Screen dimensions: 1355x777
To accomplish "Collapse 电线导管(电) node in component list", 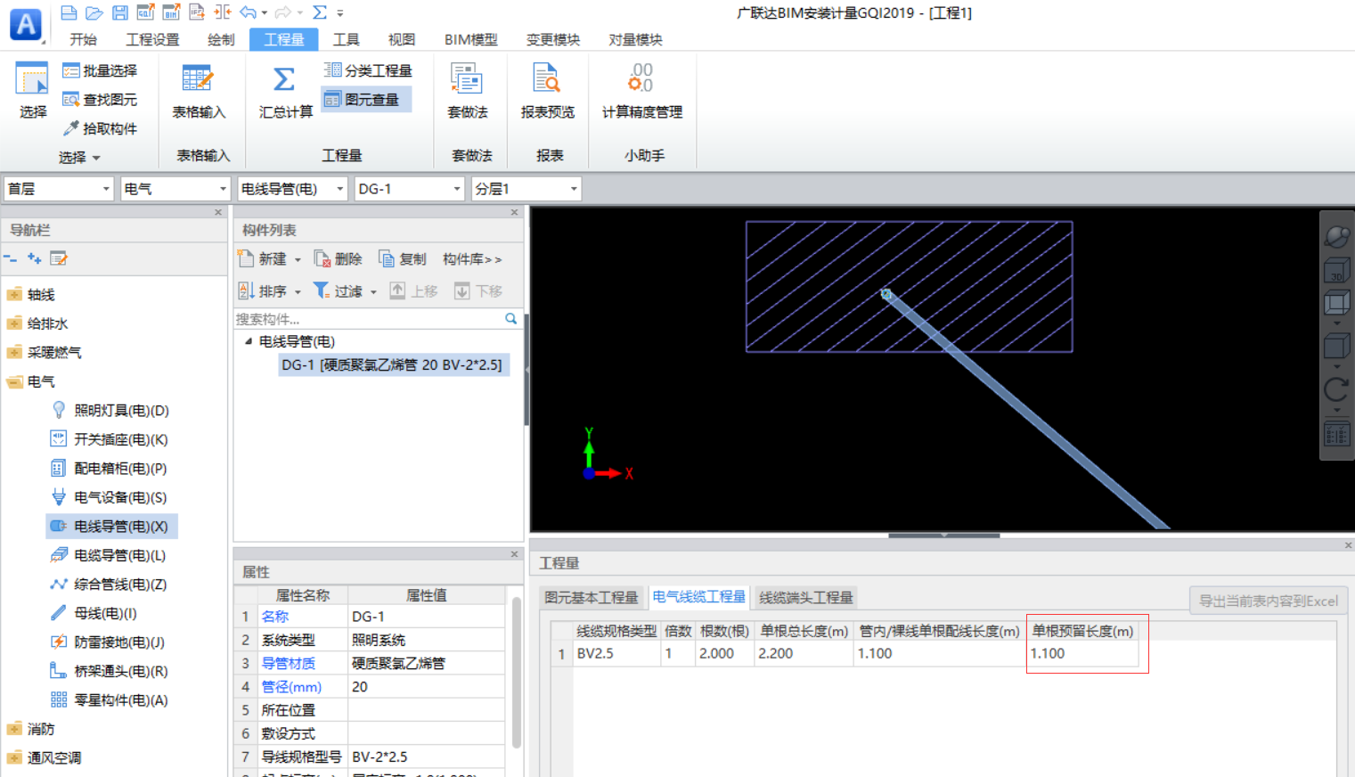I will (249, 341).
